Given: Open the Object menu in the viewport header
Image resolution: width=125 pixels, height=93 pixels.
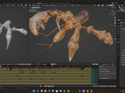Looking at the screenshot, I should pos(54,5).
